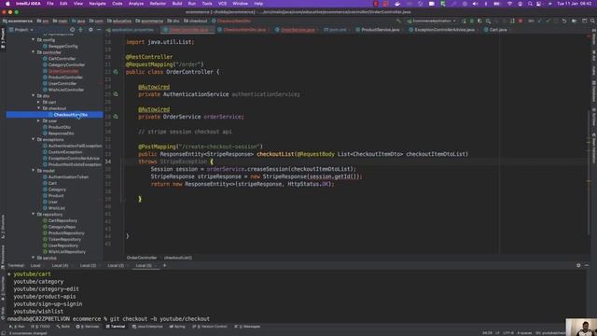
Task: Click the Run with Coverage icon
Action: [479, 21]
